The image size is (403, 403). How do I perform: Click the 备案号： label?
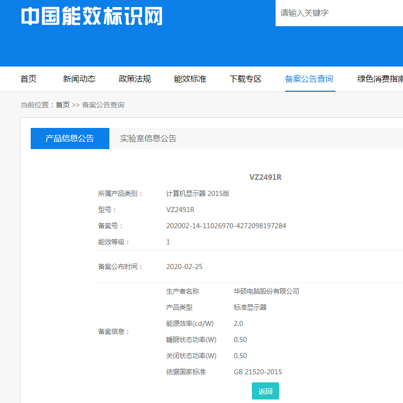pyautogui.click(x=110, y=226)
